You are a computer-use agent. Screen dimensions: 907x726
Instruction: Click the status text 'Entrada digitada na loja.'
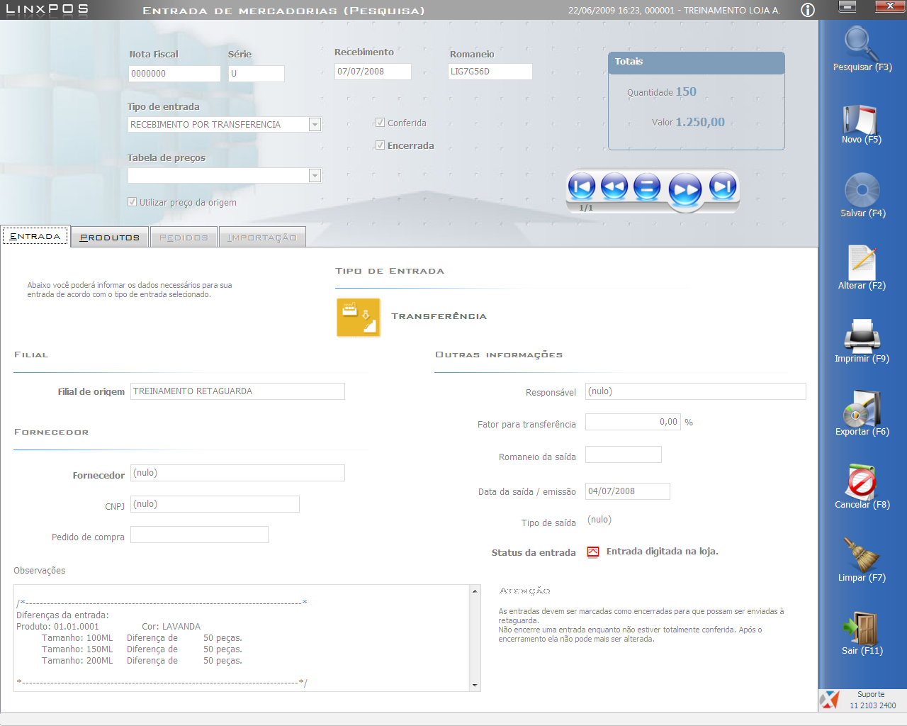[x=663, y=552]
